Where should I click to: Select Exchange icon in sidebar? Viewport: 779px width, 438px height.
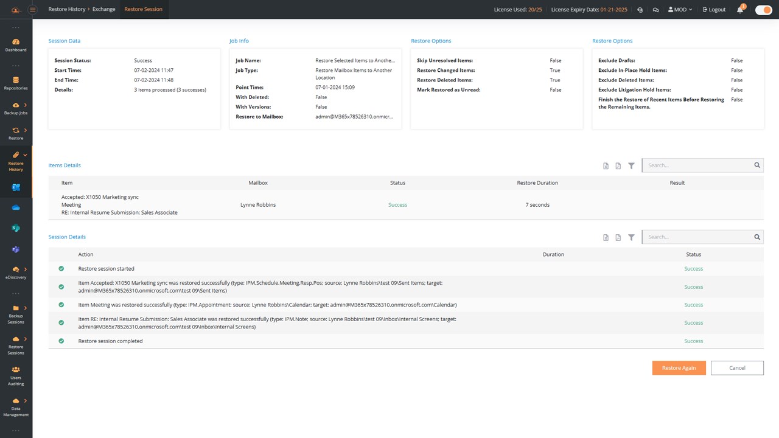pyautogui.click(x=16, y=187)
